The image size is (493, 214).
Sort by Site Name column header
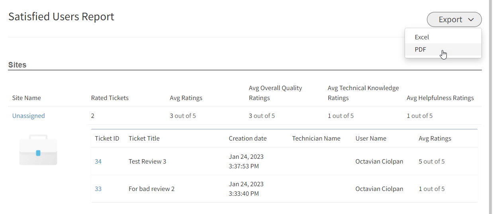(27, 98)
